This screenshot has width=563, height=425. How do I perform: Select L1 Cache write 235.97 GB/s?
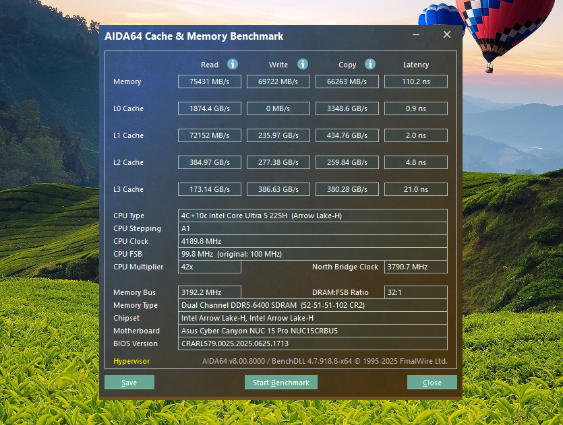point(278,135)
